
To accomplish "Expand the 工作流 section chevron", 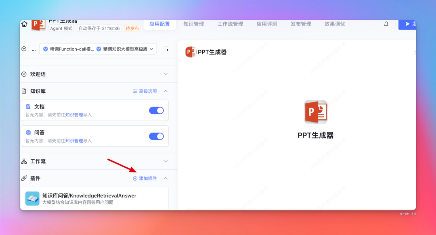I will [x=166, y=161].
